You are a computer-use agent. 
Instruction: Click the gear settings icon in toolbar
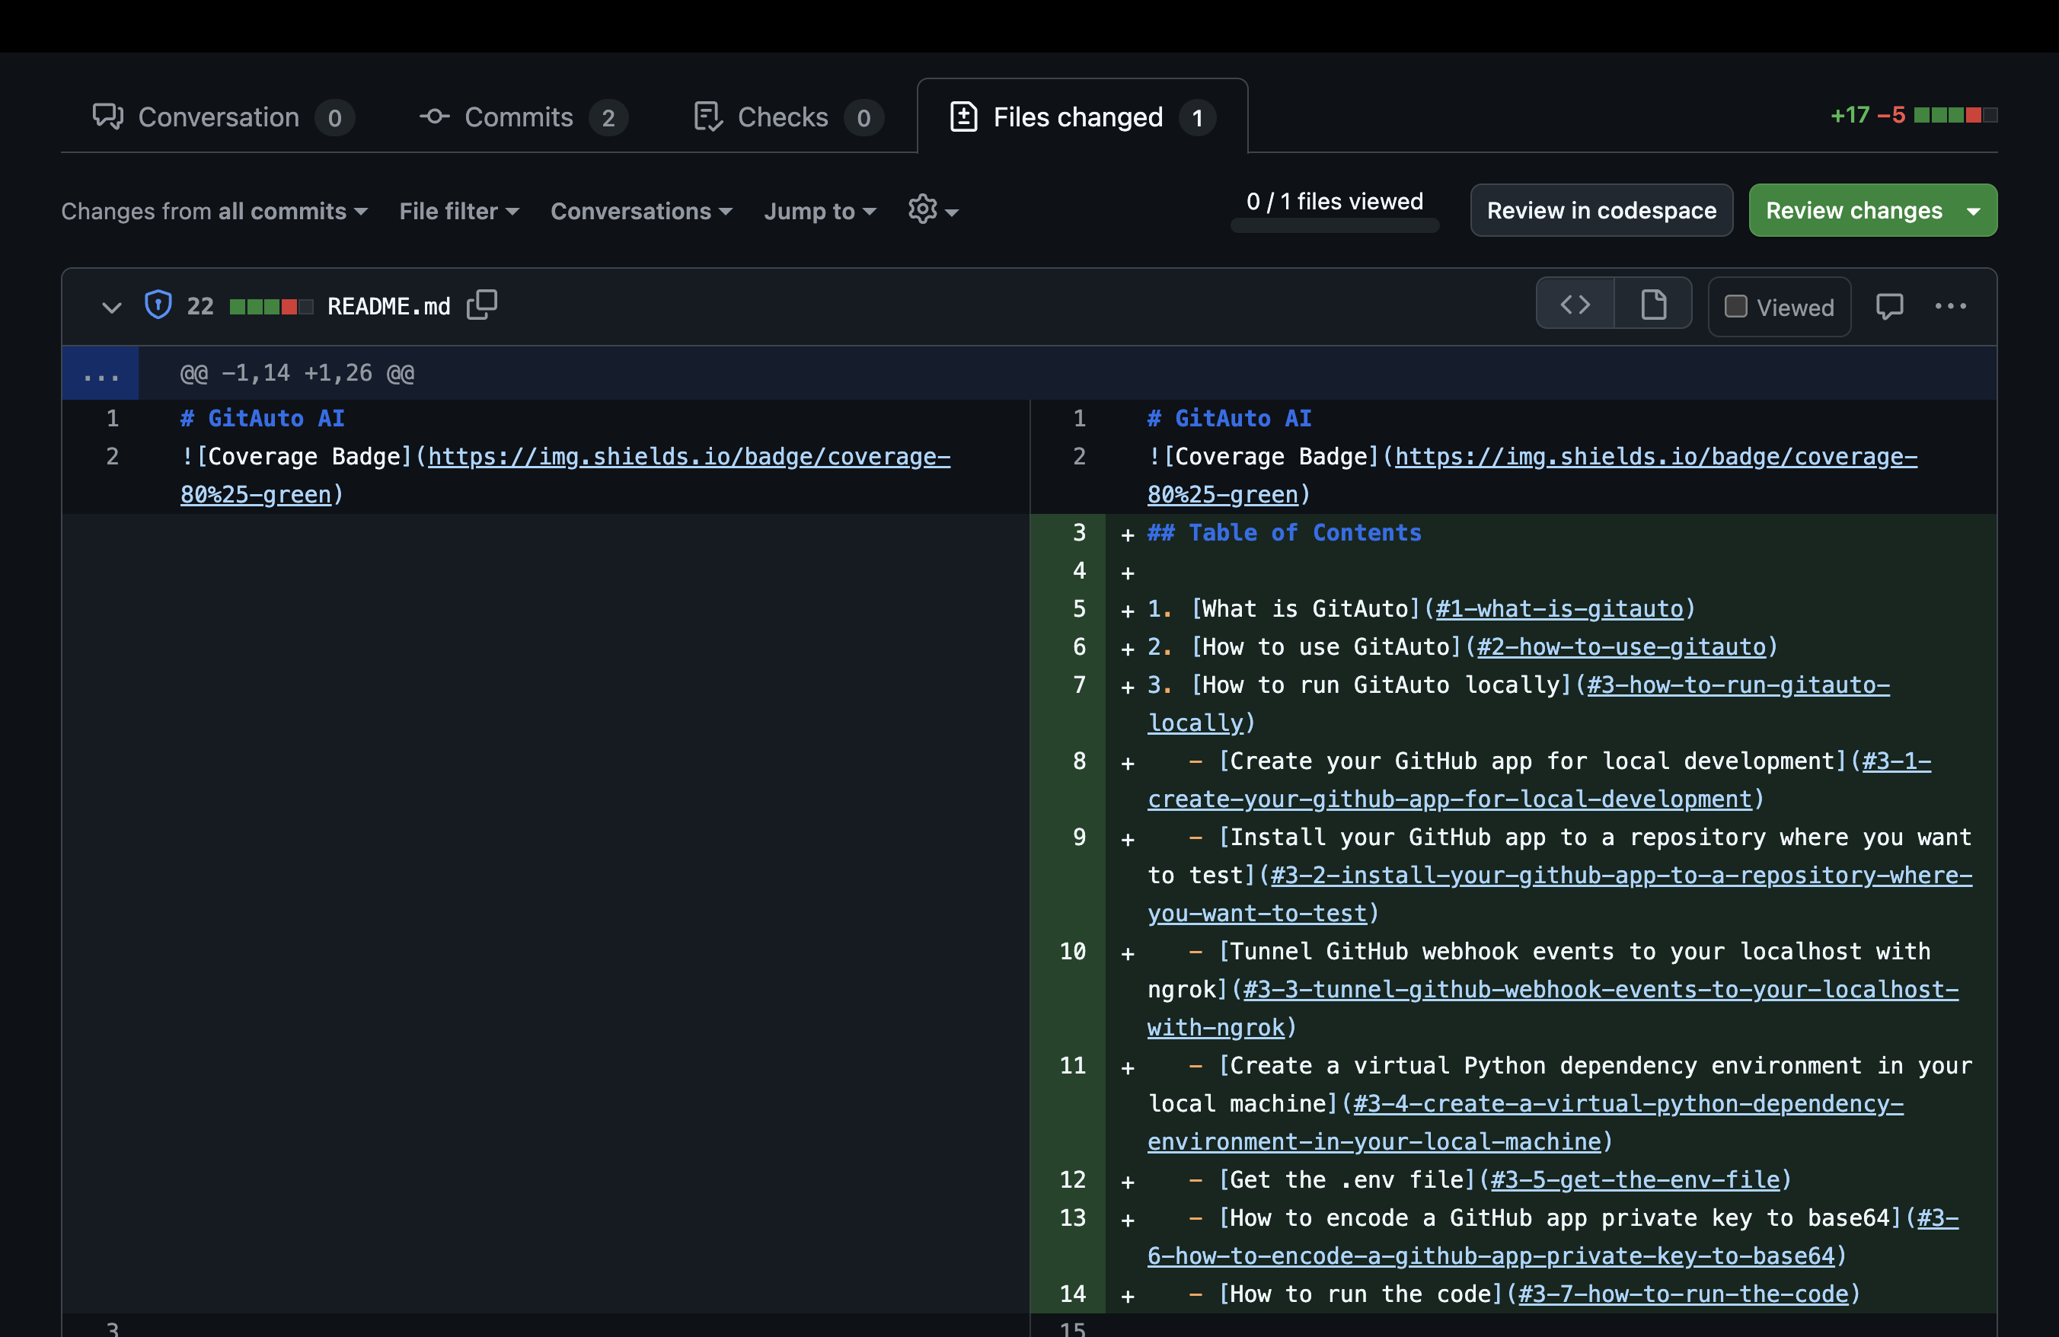click(921, 209)
